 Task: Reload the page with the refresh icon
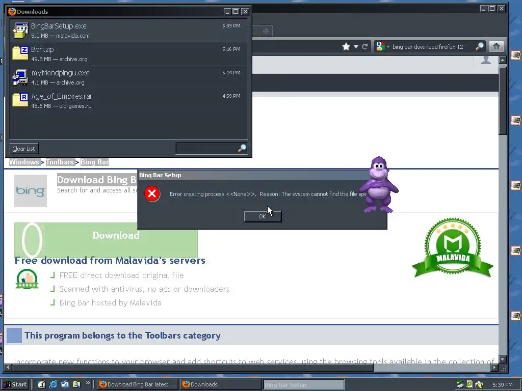pos(365,46)
